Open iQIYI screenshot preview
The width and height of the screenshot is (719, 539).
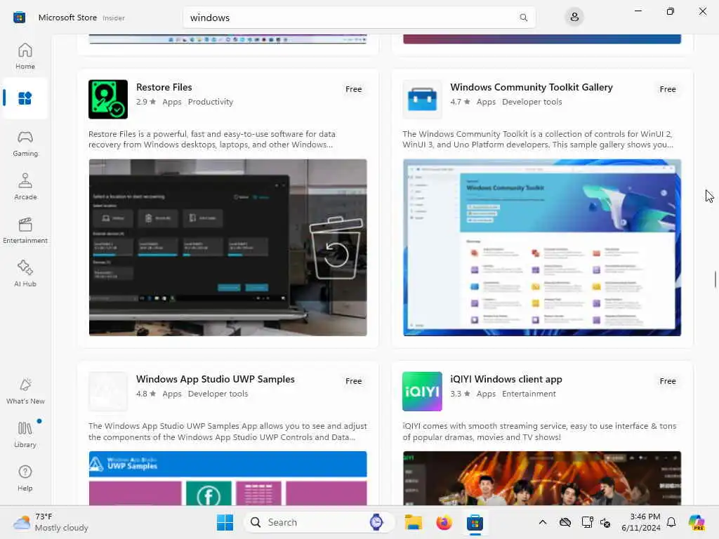[542, 478]
